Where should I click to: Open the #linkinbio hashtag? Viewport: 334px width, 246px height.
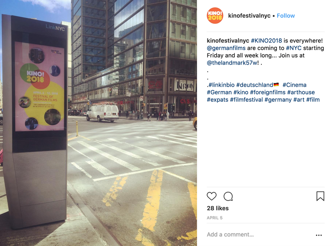[x=221, y=85]
